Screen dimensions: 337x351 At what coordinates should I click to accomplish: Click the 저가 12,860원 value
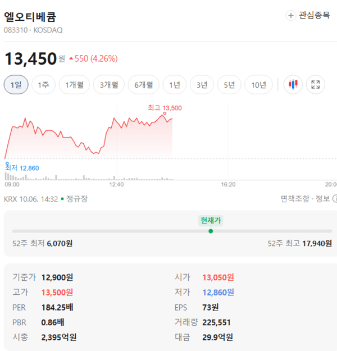click(x=218, y=293)
